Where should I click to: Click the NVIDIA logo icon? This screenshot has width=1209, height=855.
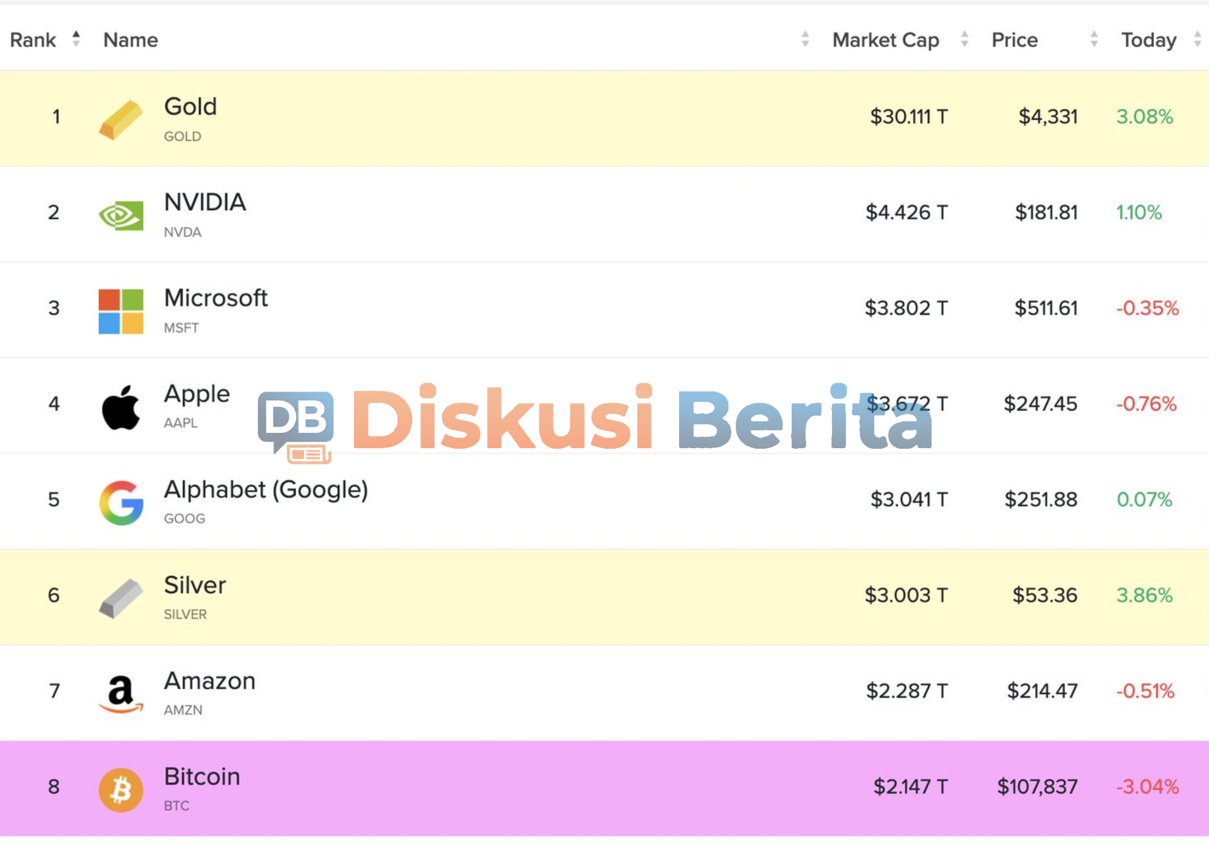click(x=121, y=215)
